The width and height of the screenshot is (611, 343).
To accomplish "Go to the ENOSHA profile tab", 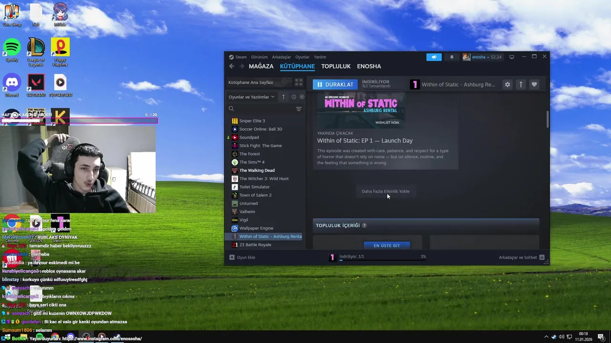I will tap(369, 66).
